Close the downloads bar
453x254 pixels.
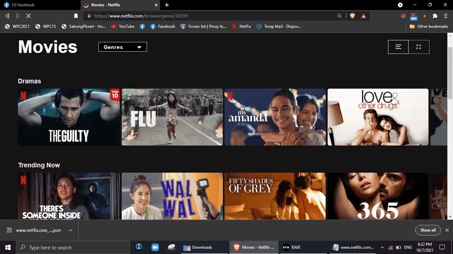click(x=447, y=230)
